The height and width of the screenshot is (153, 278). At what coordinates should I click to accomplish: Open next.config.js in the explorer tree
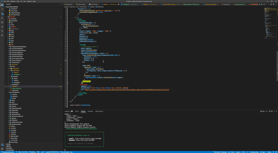pos(14,142)
